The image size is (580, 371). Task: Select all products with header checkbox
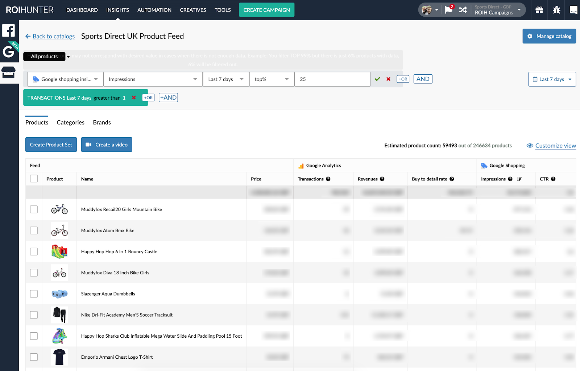(x=34, y=179)
